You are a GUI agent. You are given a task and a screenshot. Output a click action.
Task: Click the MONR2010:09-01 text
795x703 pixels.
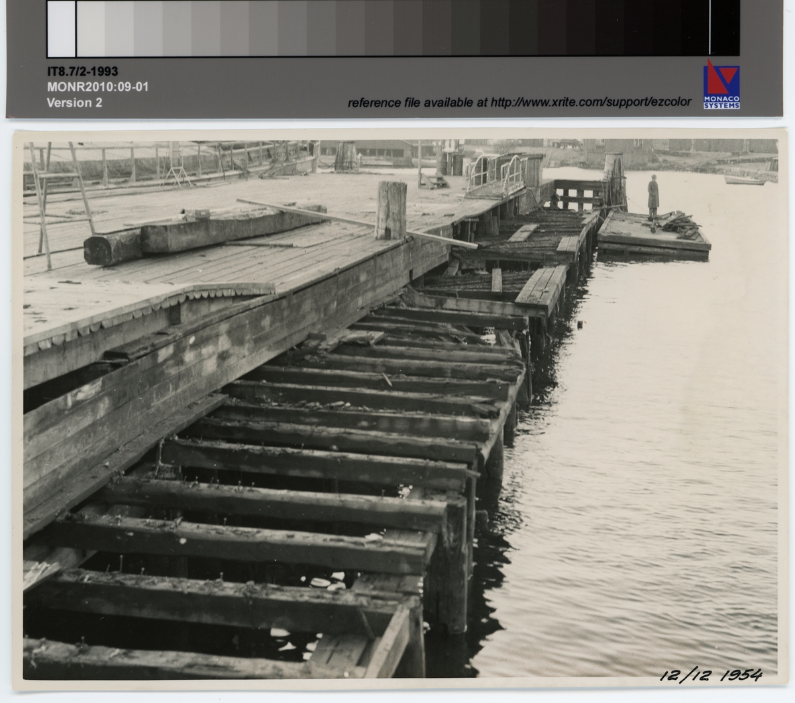coord(97,87)
